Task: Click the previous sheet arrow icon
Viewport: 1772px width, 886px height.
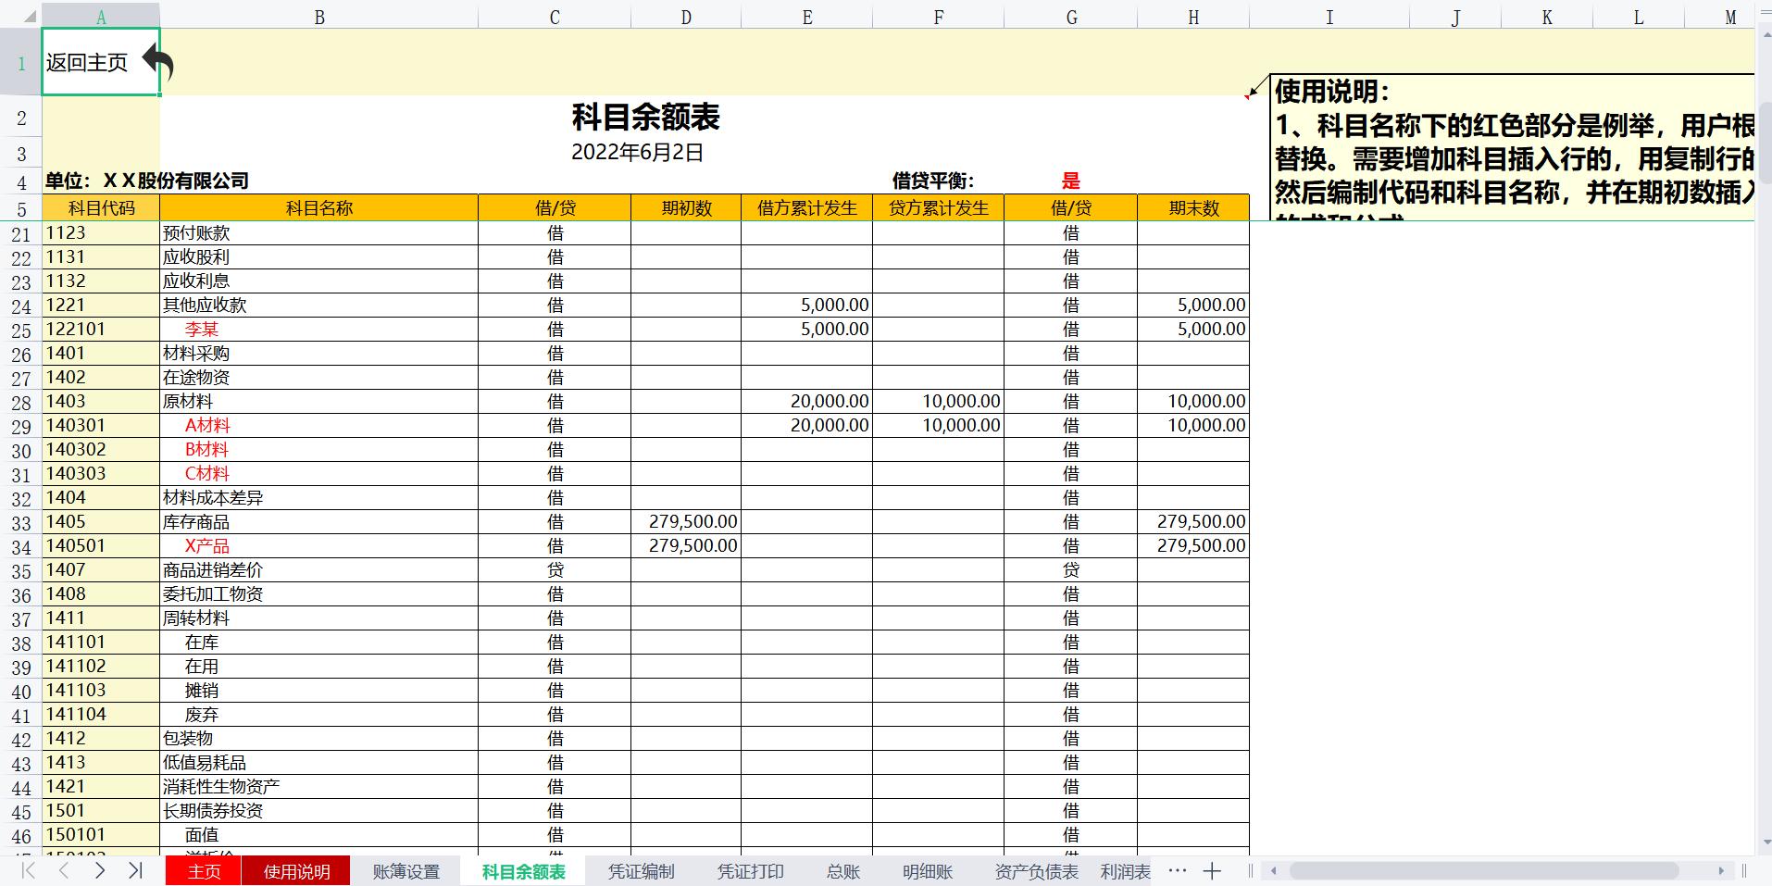Action: point(62,870)
